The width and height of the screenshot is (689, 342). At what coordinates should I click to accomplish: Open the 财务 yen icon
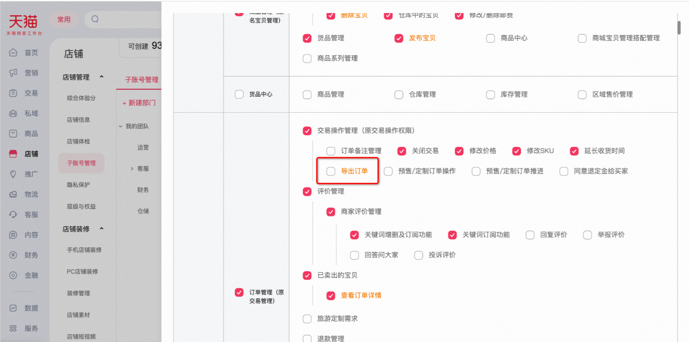[13, 255]
